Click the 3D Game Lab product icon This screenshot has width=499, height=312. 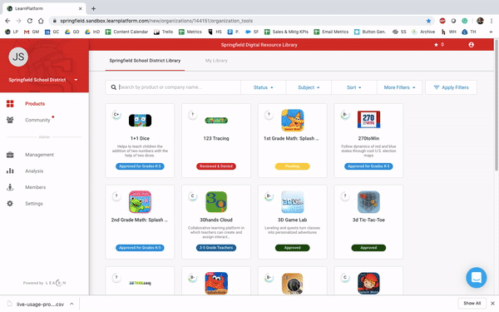(293, 202)
